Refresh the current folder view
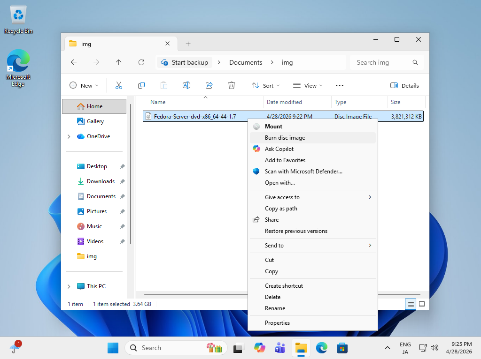 [141, 62]
